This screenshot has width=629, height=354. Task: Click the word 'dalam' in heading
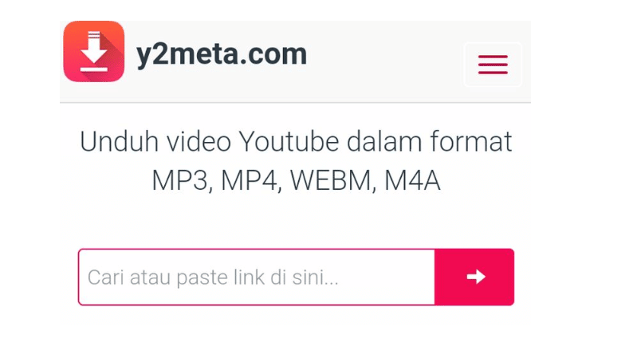click(x=384, y=142)
